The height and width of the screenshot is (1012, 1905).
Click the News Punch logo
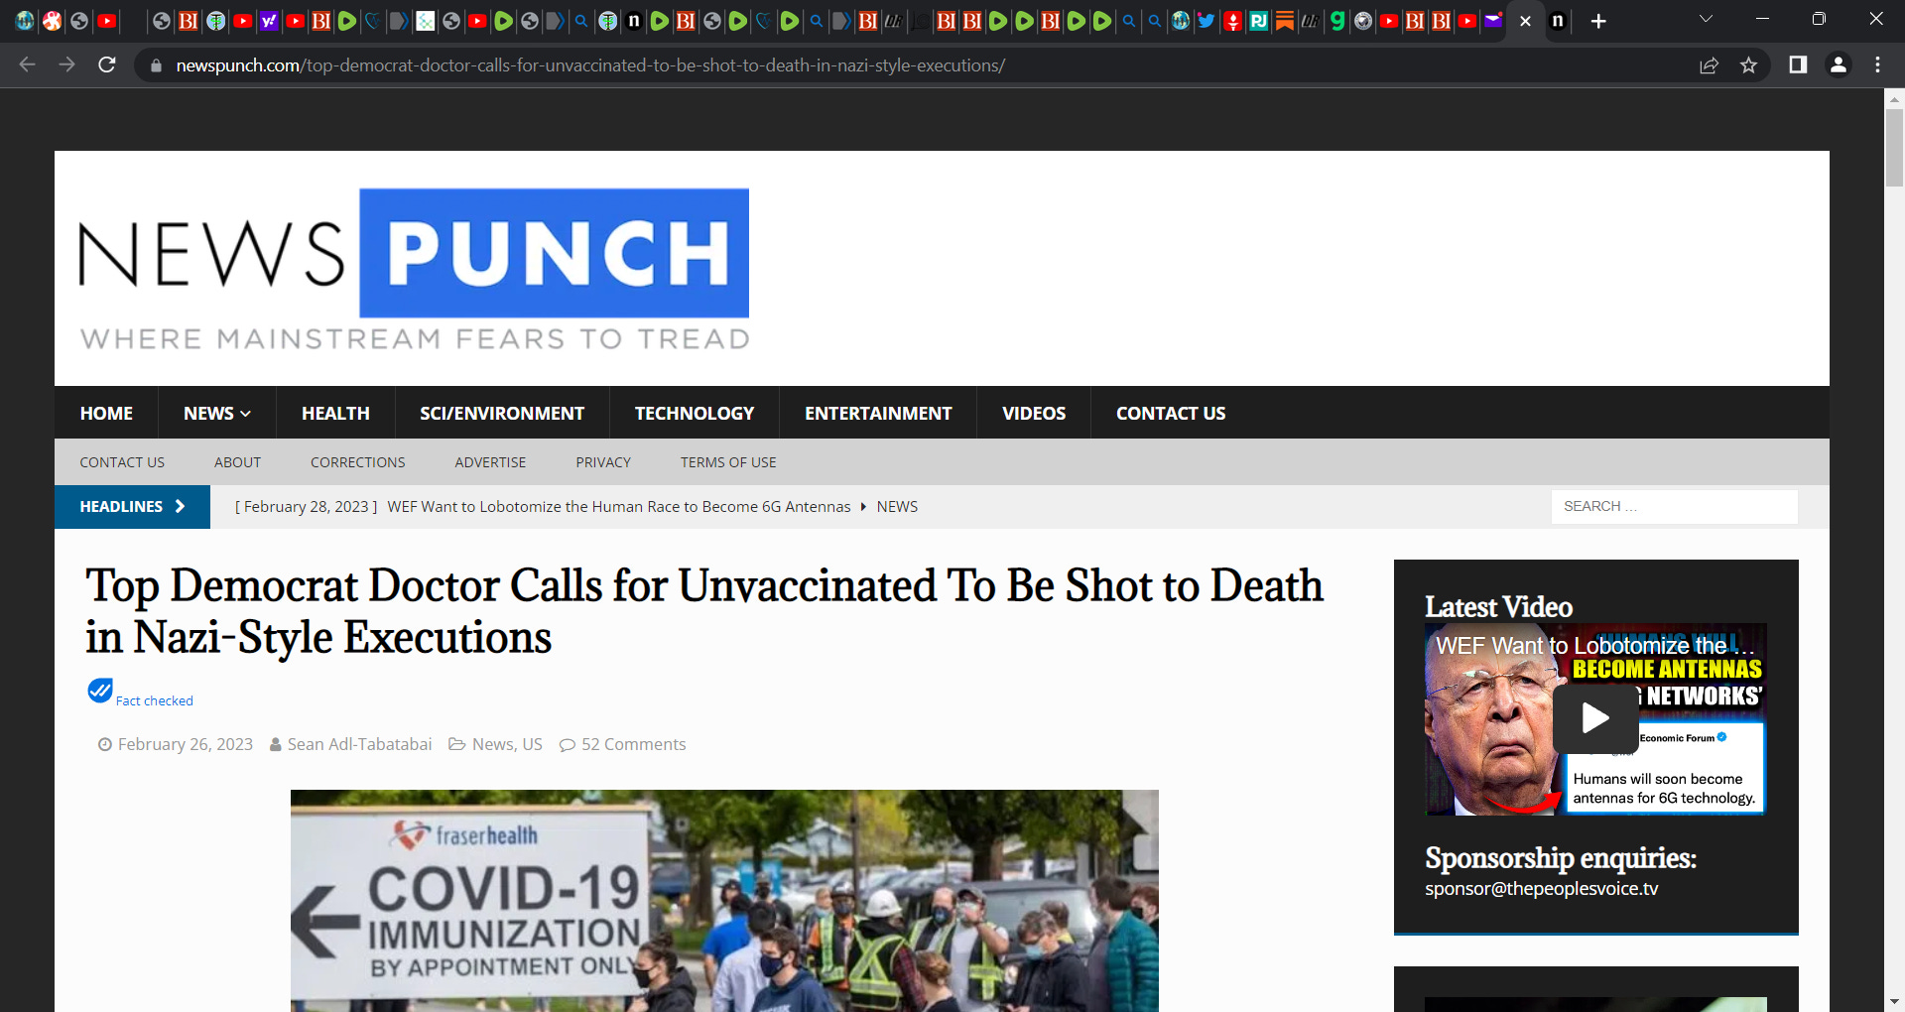click(414, 269)
